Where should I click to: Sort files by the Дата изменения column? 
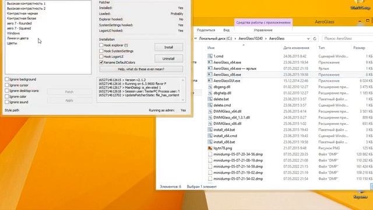tap(296, 48)
